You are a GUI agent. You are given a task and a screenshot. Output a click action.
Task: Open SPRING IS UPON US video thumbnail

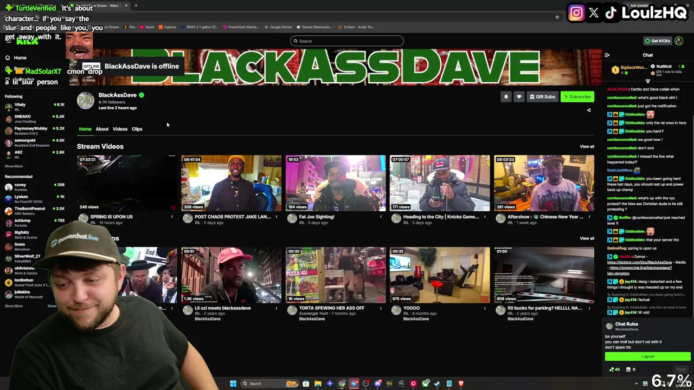(x=127, y=183)
